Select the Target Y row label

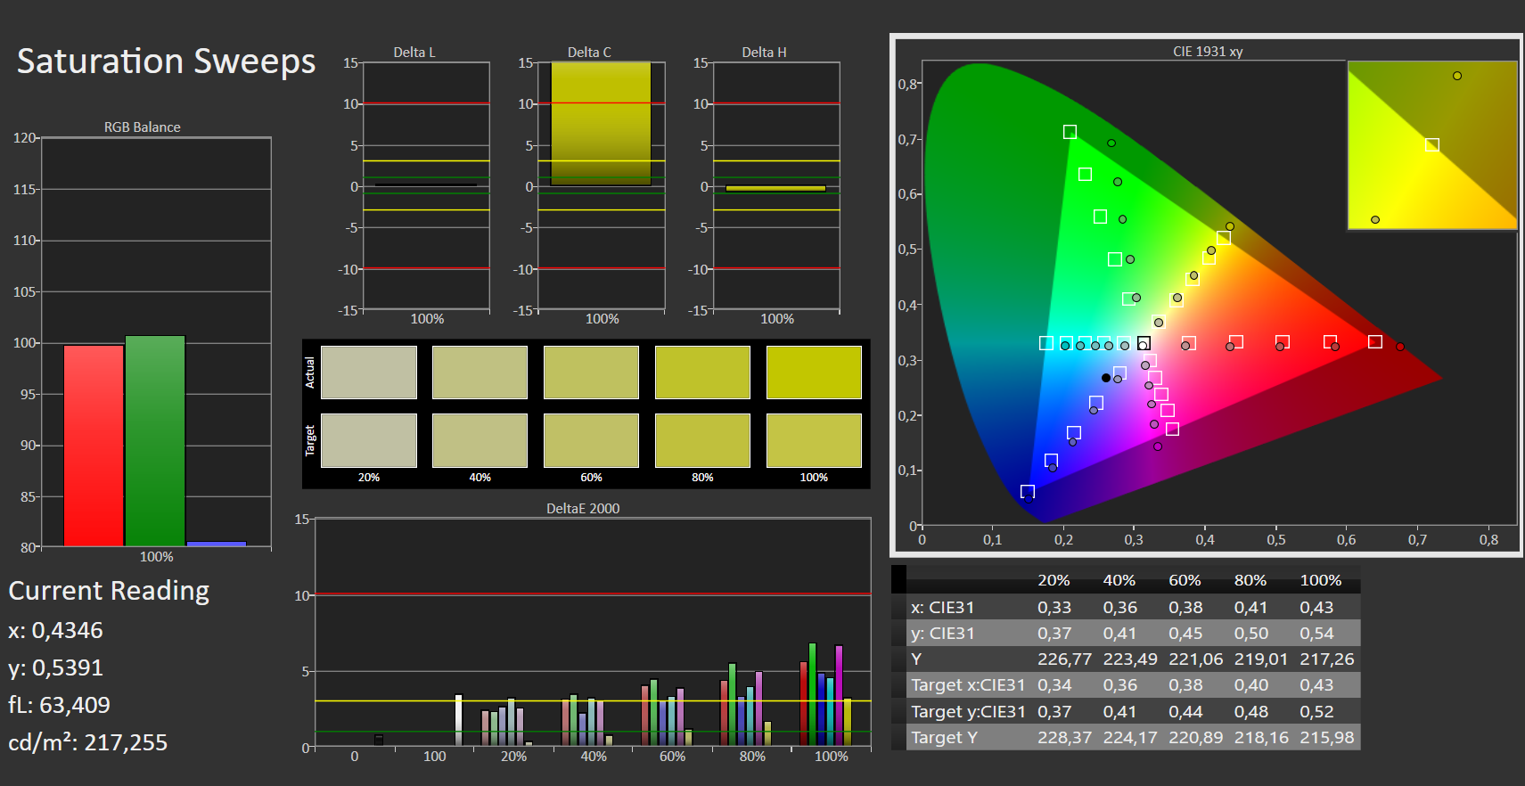[x=944, y=737]
